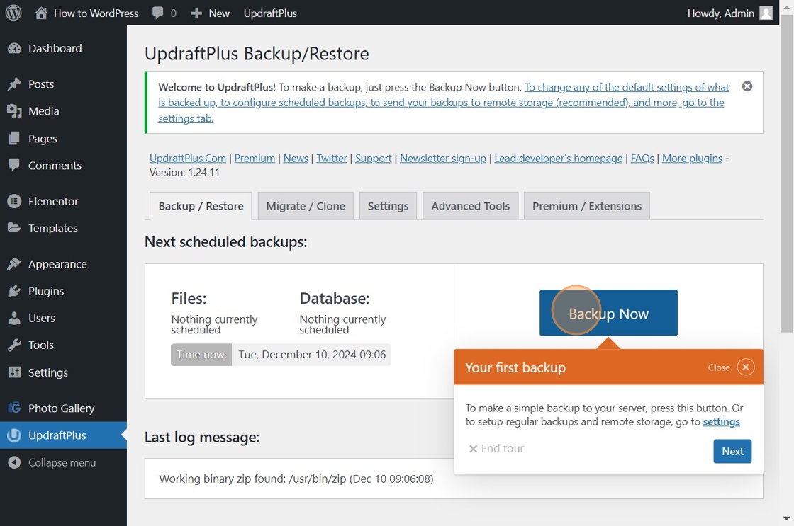Screen dimensions: 794x526
Task: Open the Support link
Action: click(373, 159)
